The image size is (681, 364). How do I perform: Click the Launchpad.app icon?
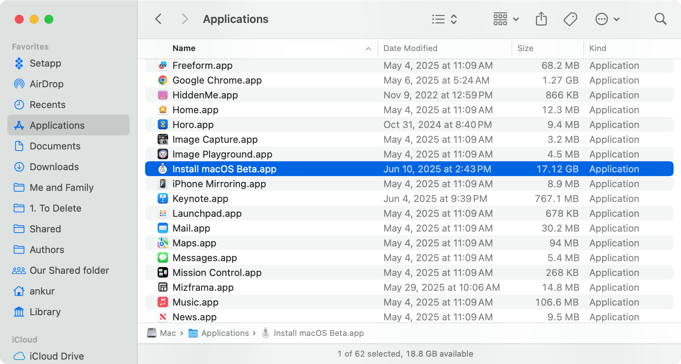pos(163,213)
